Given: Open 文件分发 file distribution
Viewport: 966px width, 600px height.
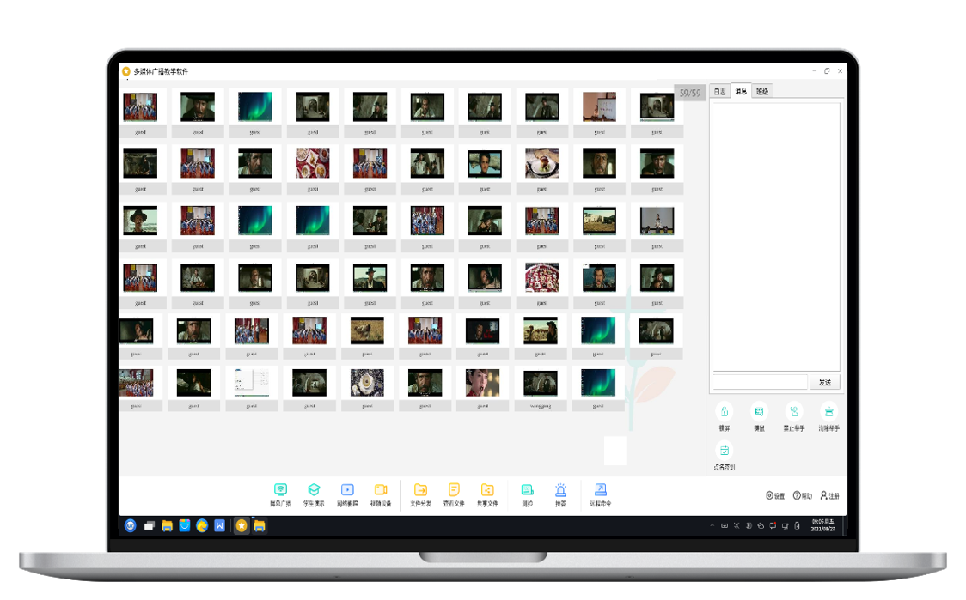Looking at the screenshot, I should (420, 491).
